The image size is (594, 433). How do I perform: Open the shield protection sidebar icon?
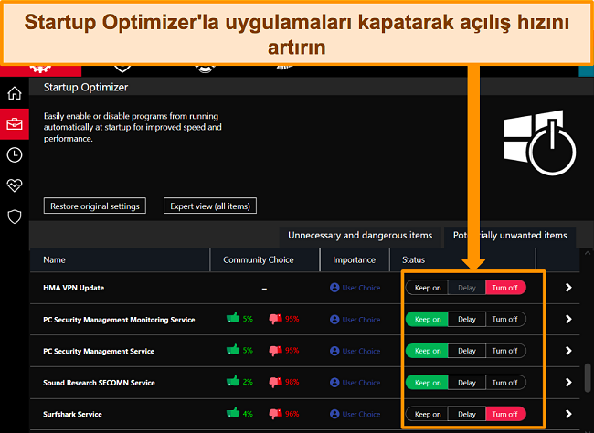click(15, 216)
